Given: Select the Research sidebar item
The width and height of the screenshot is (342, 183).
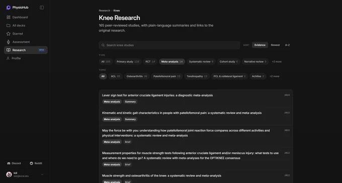Looking at the screenshot, I should pyautogui.click(x=26, y=50).
